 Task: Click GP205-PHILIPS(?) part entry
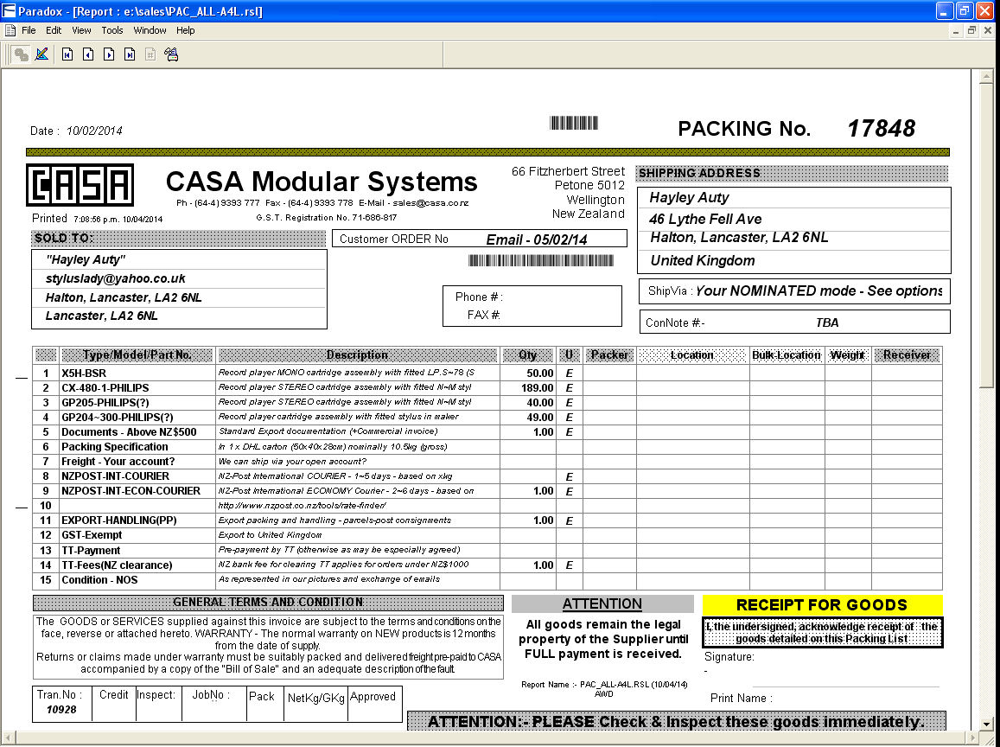105,403
